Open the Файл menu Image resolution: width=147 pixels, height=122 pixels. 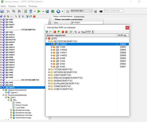(x=3, y=6)
